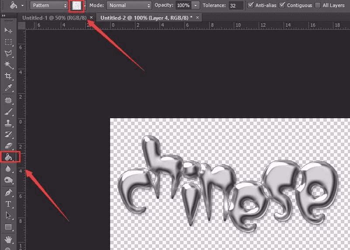Open the Opacity slider arrow
Screen dimensions: 350x250
195,5
